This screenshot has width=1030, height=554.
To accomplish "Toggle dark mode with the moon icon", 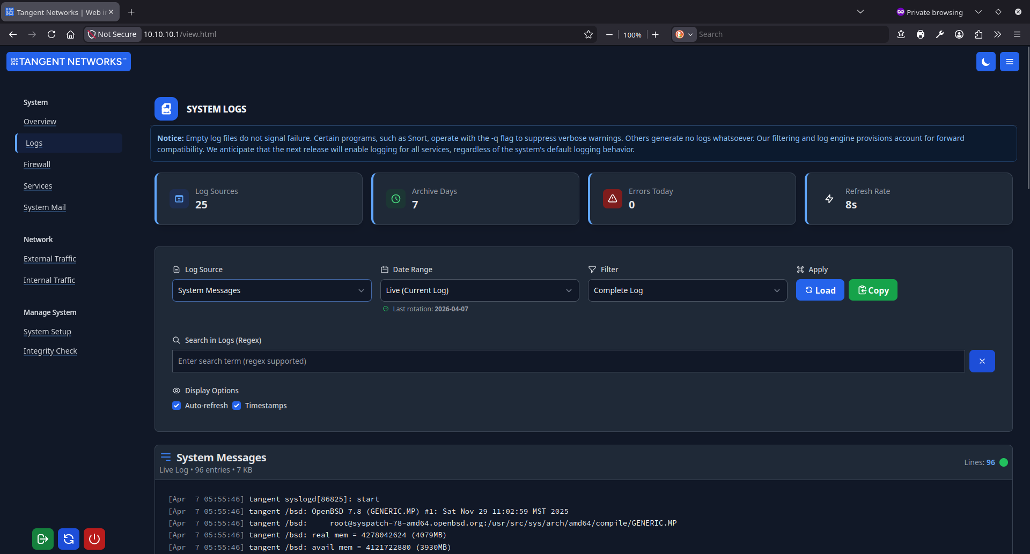I will coord(986,61).
